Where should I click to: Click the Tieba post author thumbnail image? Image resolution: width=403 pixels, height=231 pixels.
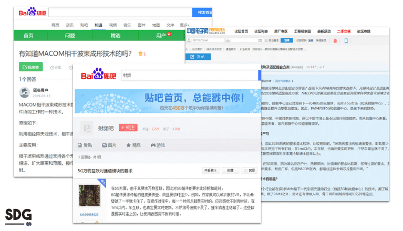[x=89, y=196]
